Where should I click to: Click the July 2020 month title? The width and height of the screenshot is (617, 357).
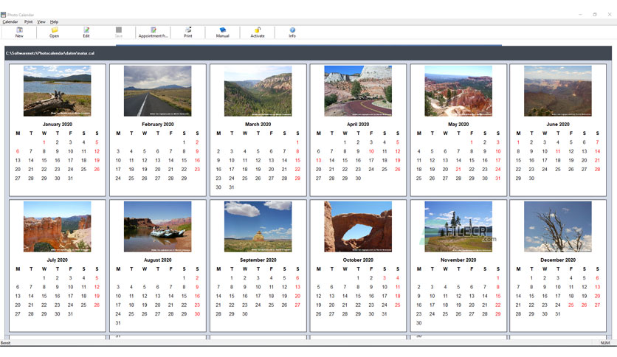pos(57,260)
